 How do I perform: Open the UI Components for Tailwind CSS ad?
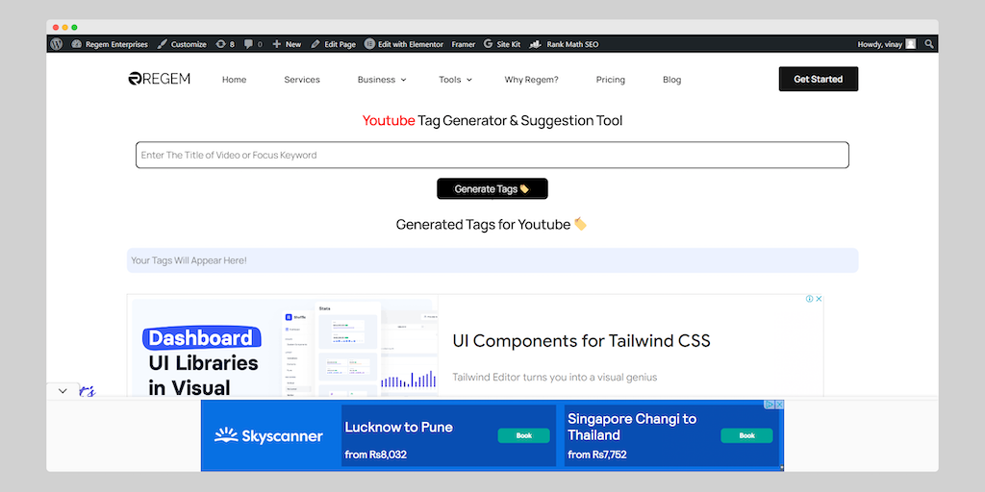tap(582, 341)
